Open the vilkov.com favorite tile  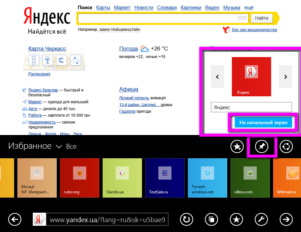[250, 178]
